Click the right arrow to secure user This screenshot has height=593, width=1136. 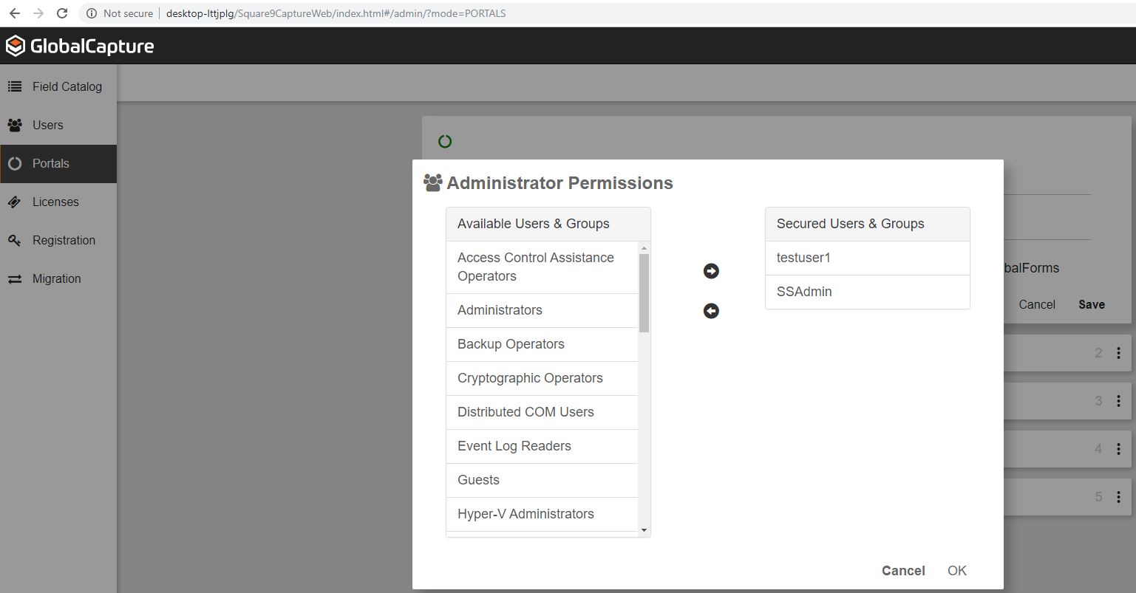coord(711,271)
